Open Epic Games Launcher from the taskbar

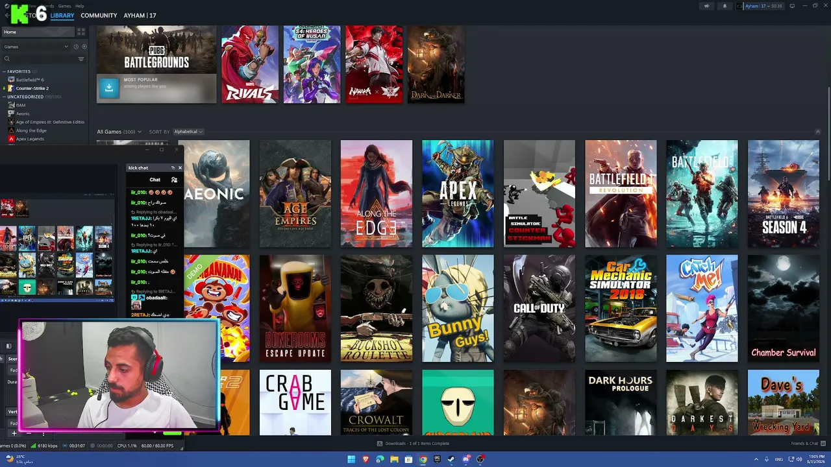tap(437, 459)
